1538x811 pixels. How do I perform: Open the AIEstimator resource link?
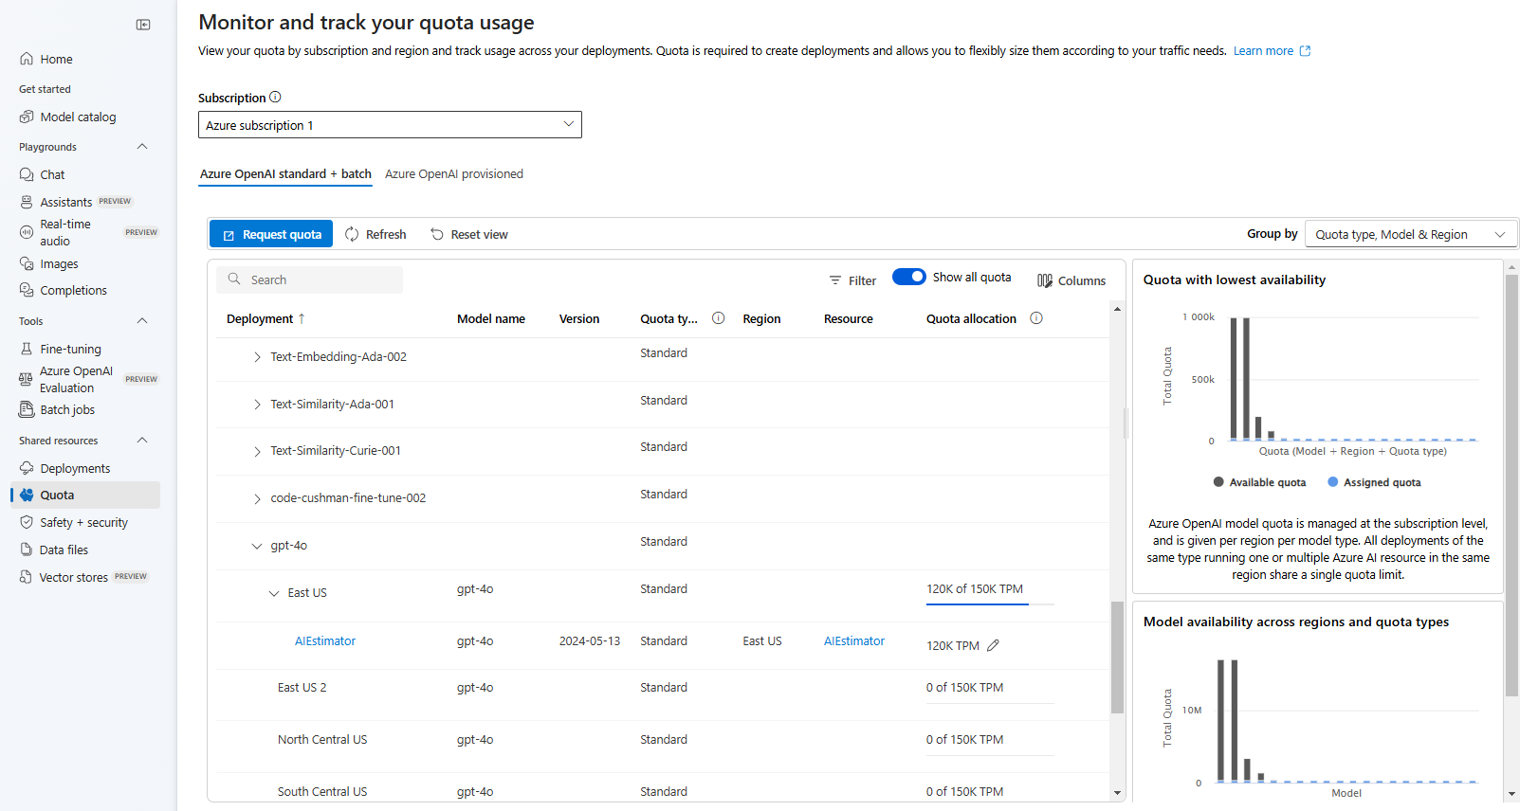pos(854,641)
